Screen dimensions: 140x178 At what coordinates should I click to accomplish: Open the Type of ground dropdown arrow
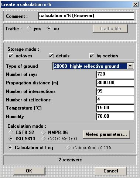pos(130,66)
